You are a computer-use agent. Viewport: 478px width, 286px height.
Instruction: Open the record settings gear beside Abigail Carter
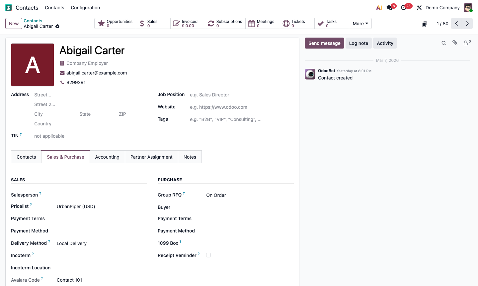coord(57,26)
